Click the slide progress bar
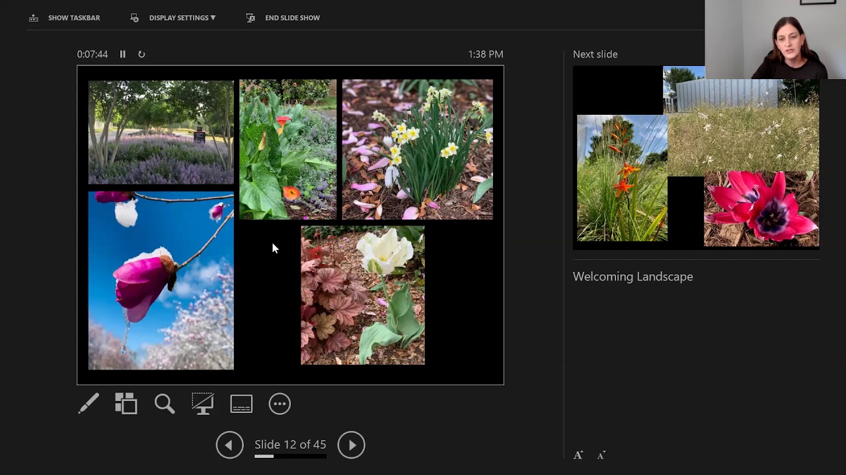Image resolution: width=846 pixels, height=475 pixels. [x=290, y=456]
